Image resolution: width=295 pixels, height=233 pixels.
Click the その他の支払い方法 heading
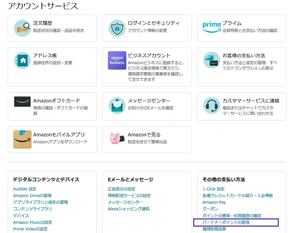pyautogui.click(x=224, y=179)
